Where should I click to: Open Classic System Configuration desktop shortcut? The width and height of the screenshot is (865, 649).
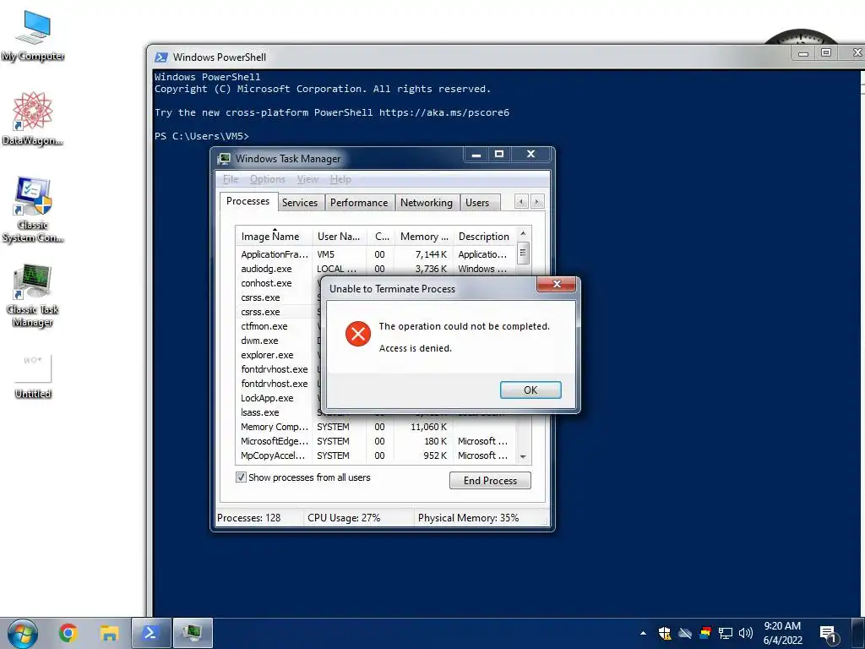tap(33, 210)
